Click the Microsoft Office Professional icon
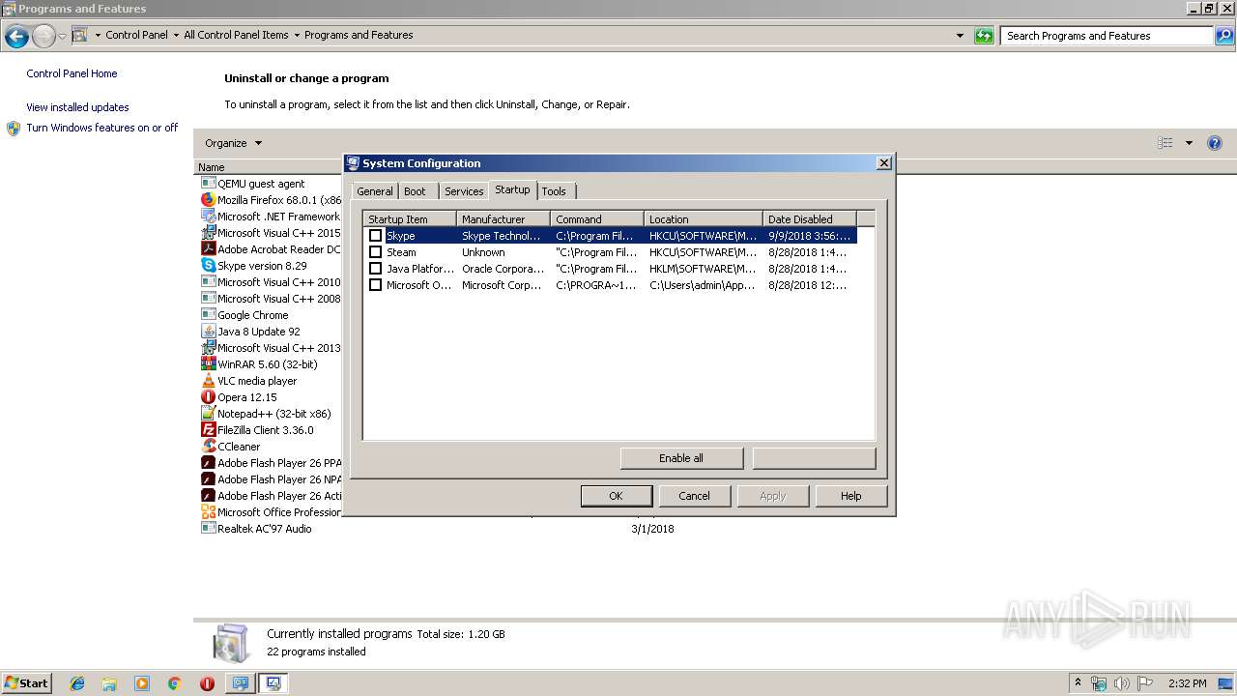This screenshot has height=696, width=1237. (x=208, y=511)
